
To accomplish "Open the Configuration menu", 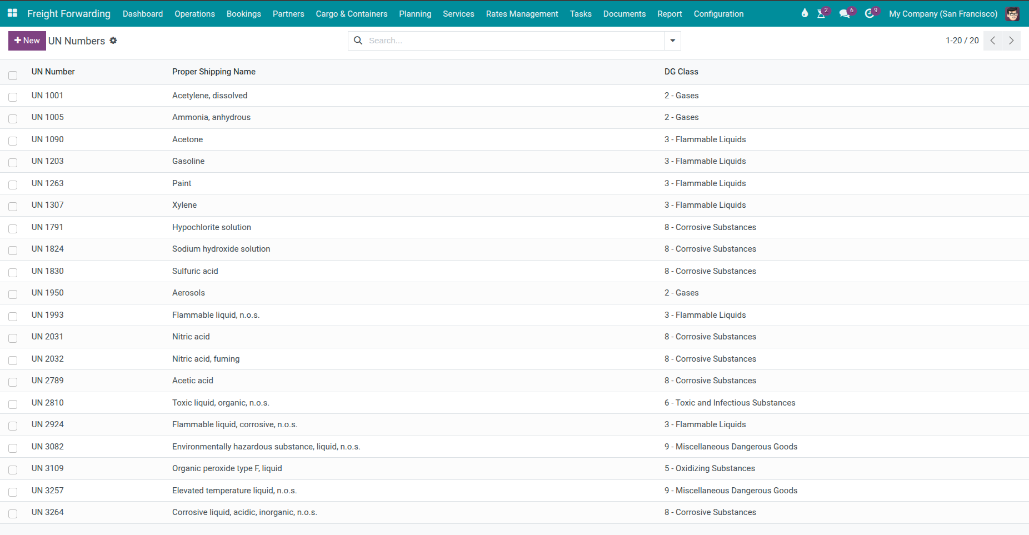I will (x=718, y=14).
